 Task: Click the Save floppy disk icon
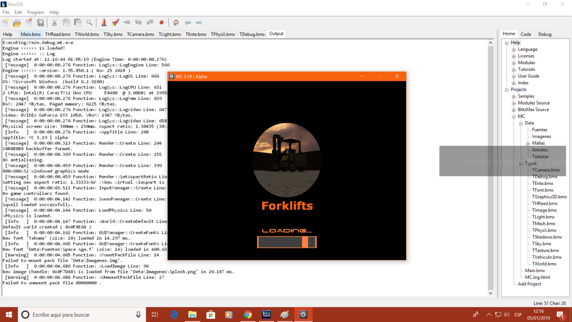(40, 23)
